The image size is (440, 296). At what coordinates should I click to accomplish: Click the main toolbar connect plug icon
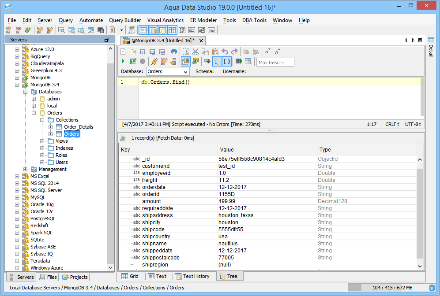pyautogui.click(x=40, y=30)
